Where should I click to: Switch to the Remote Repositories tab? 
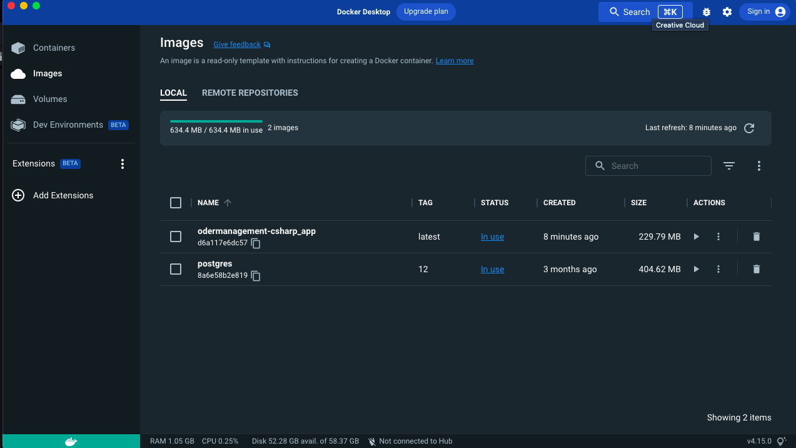click(249, 93)
